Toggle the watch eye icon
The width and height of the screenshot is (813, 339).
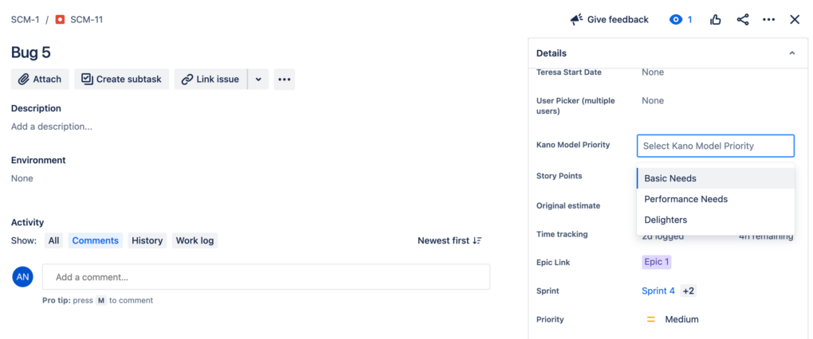(x=676, y=20)
